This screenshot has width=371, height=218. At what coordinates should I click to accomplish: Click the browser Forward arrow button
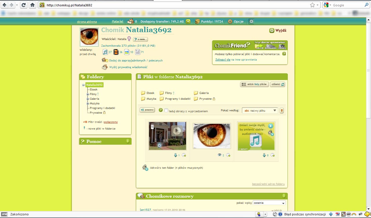11,5
